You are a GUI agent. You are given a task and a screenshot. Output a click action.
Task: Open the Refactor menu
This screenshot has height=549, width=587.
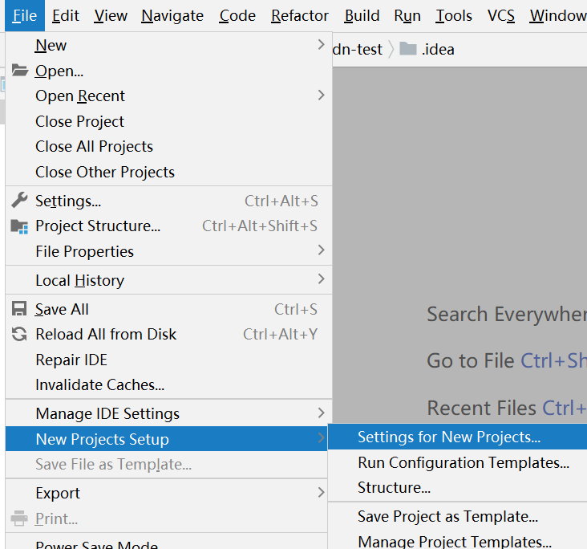[x=300, y=16]
